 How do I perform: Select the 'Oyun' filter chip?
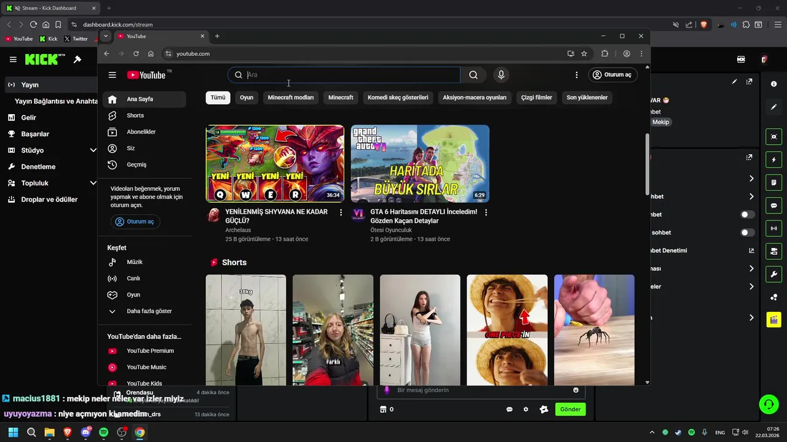click(247, 98)
